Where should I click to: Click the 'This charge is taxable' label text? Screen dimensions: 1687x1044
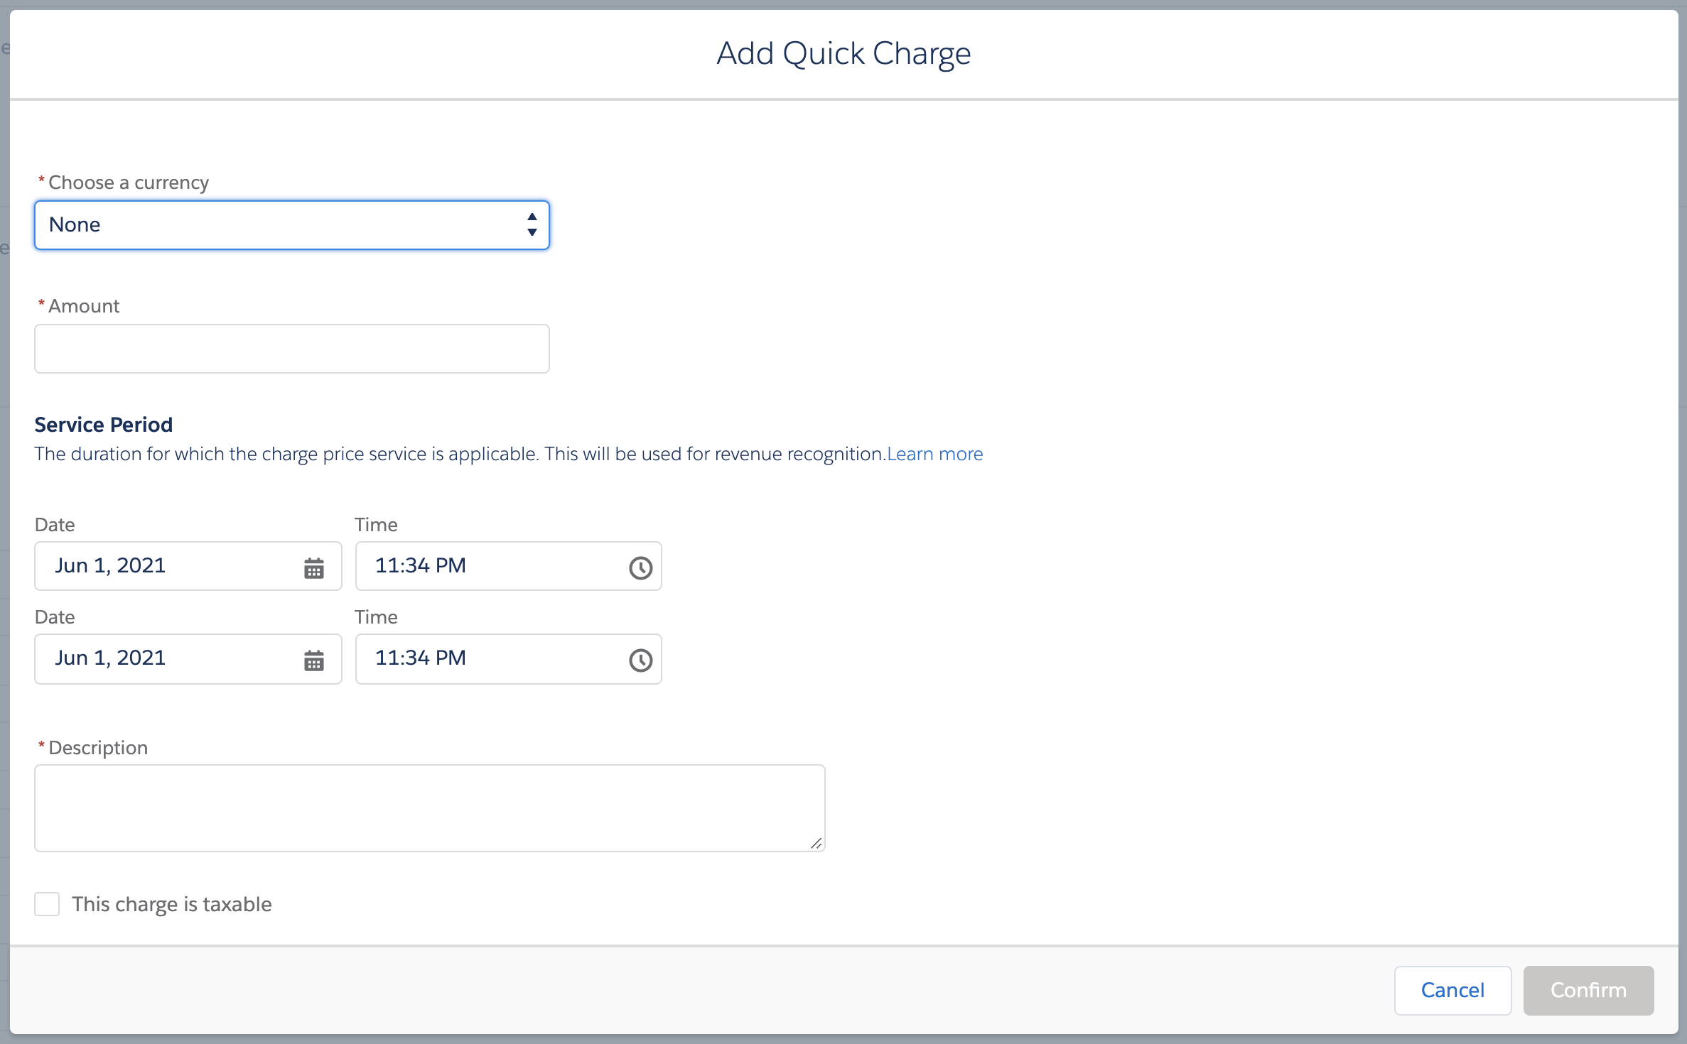point(171,904)
